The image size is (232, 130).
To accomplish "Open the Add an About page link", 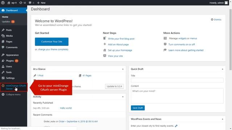I will 118,44.
